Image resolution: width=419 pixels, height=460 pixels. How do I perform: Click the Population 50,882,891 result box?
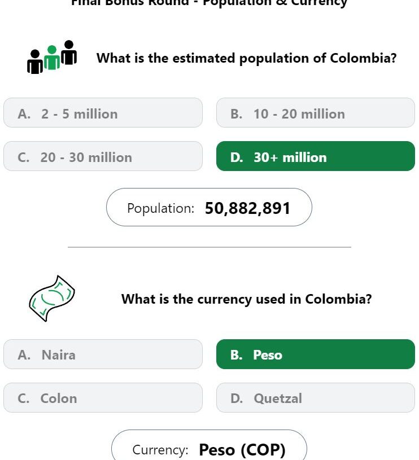209,207
